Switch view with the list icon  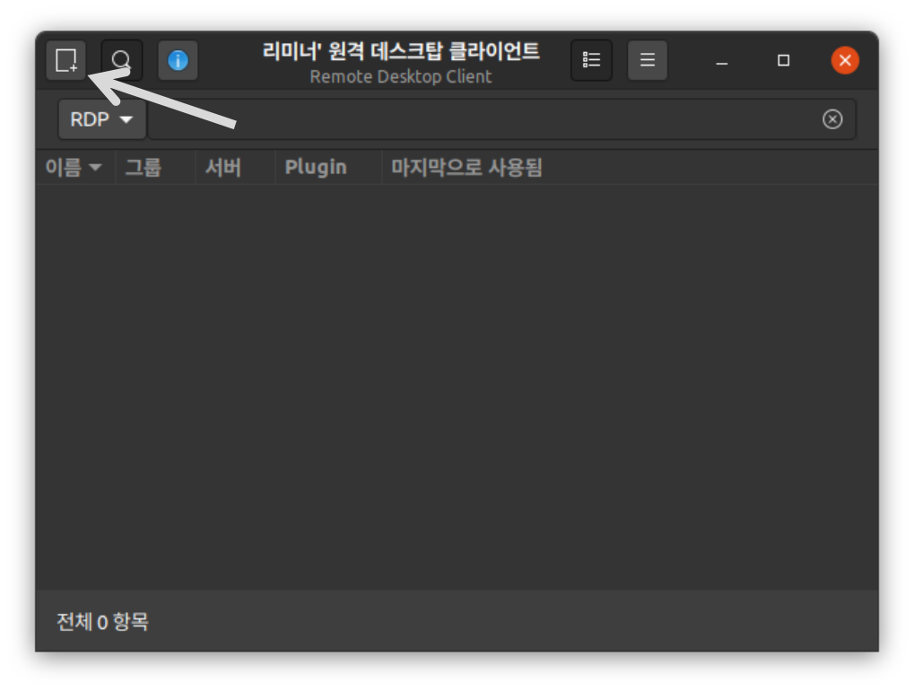pos(591,60)
